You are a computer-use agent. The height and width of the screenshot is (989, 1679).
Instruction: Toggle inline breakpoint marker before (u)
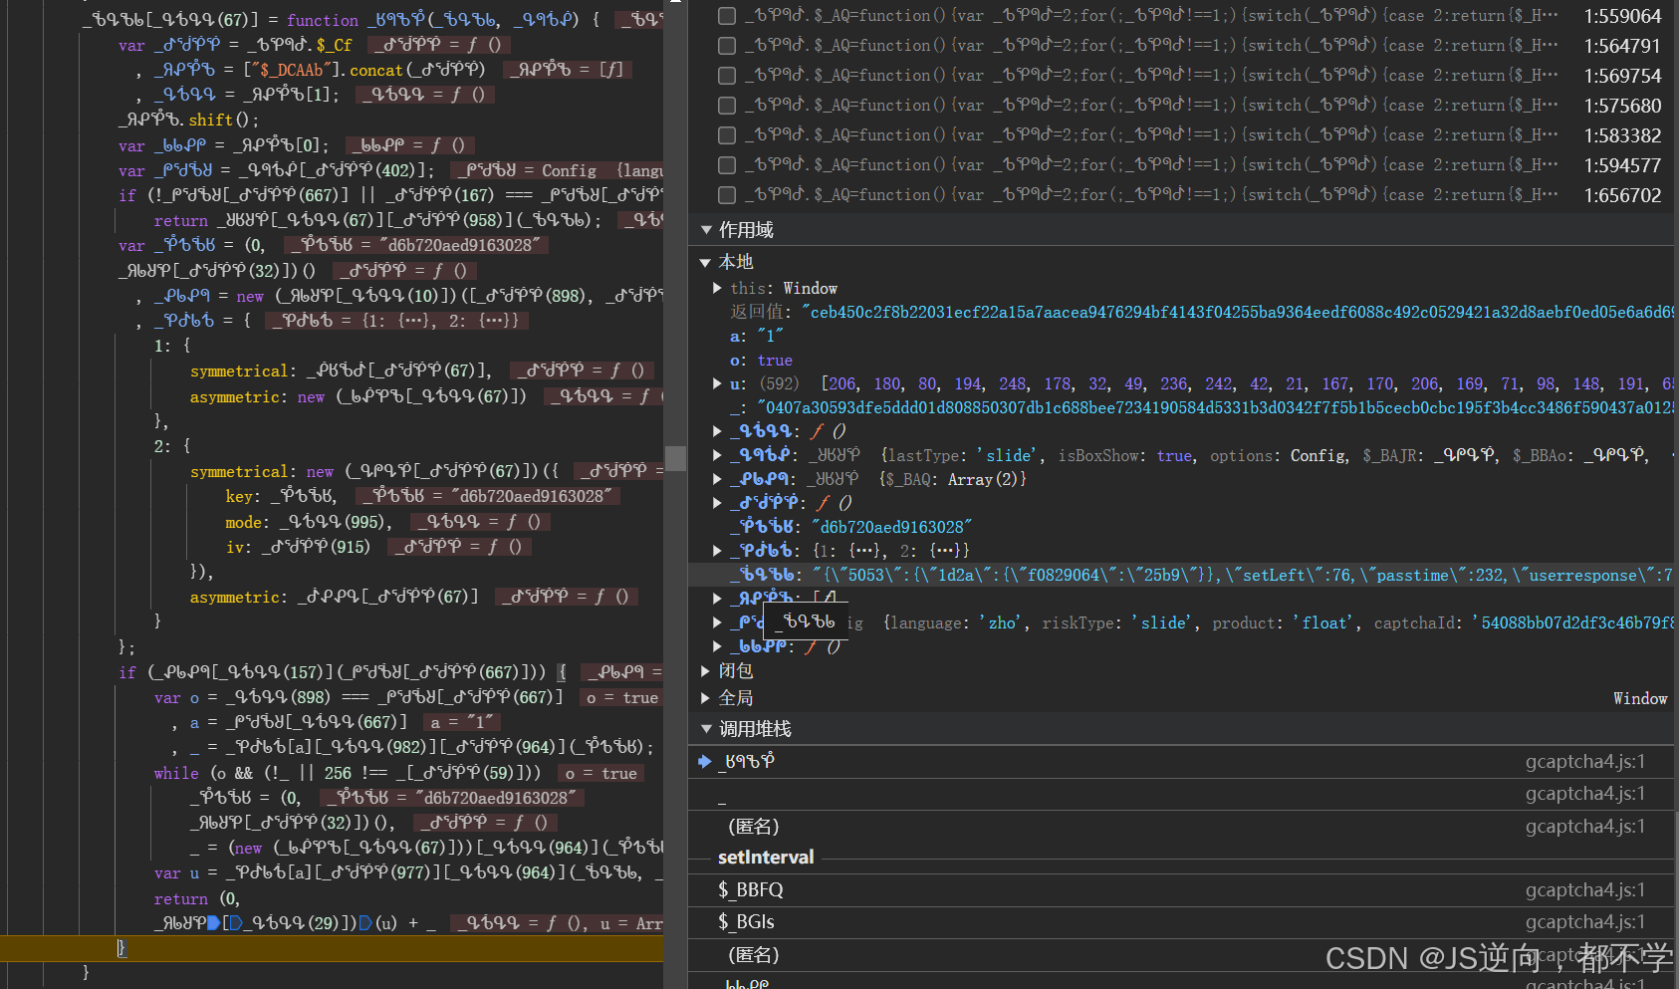(x=365, y=923)
